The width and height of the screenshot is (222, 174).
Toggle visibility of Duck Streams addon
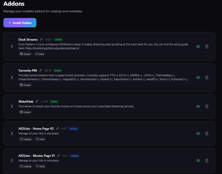[198, 47]
